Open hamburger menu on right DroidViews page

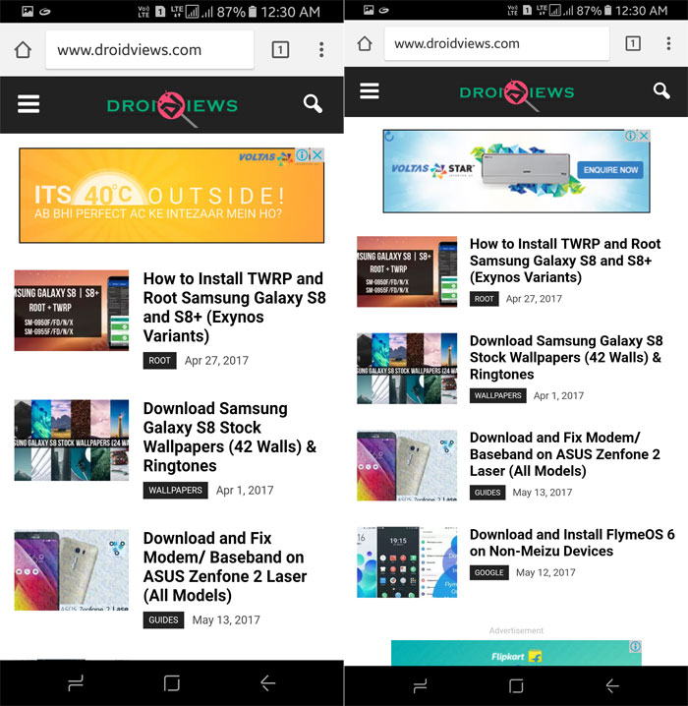coord(369,90)
